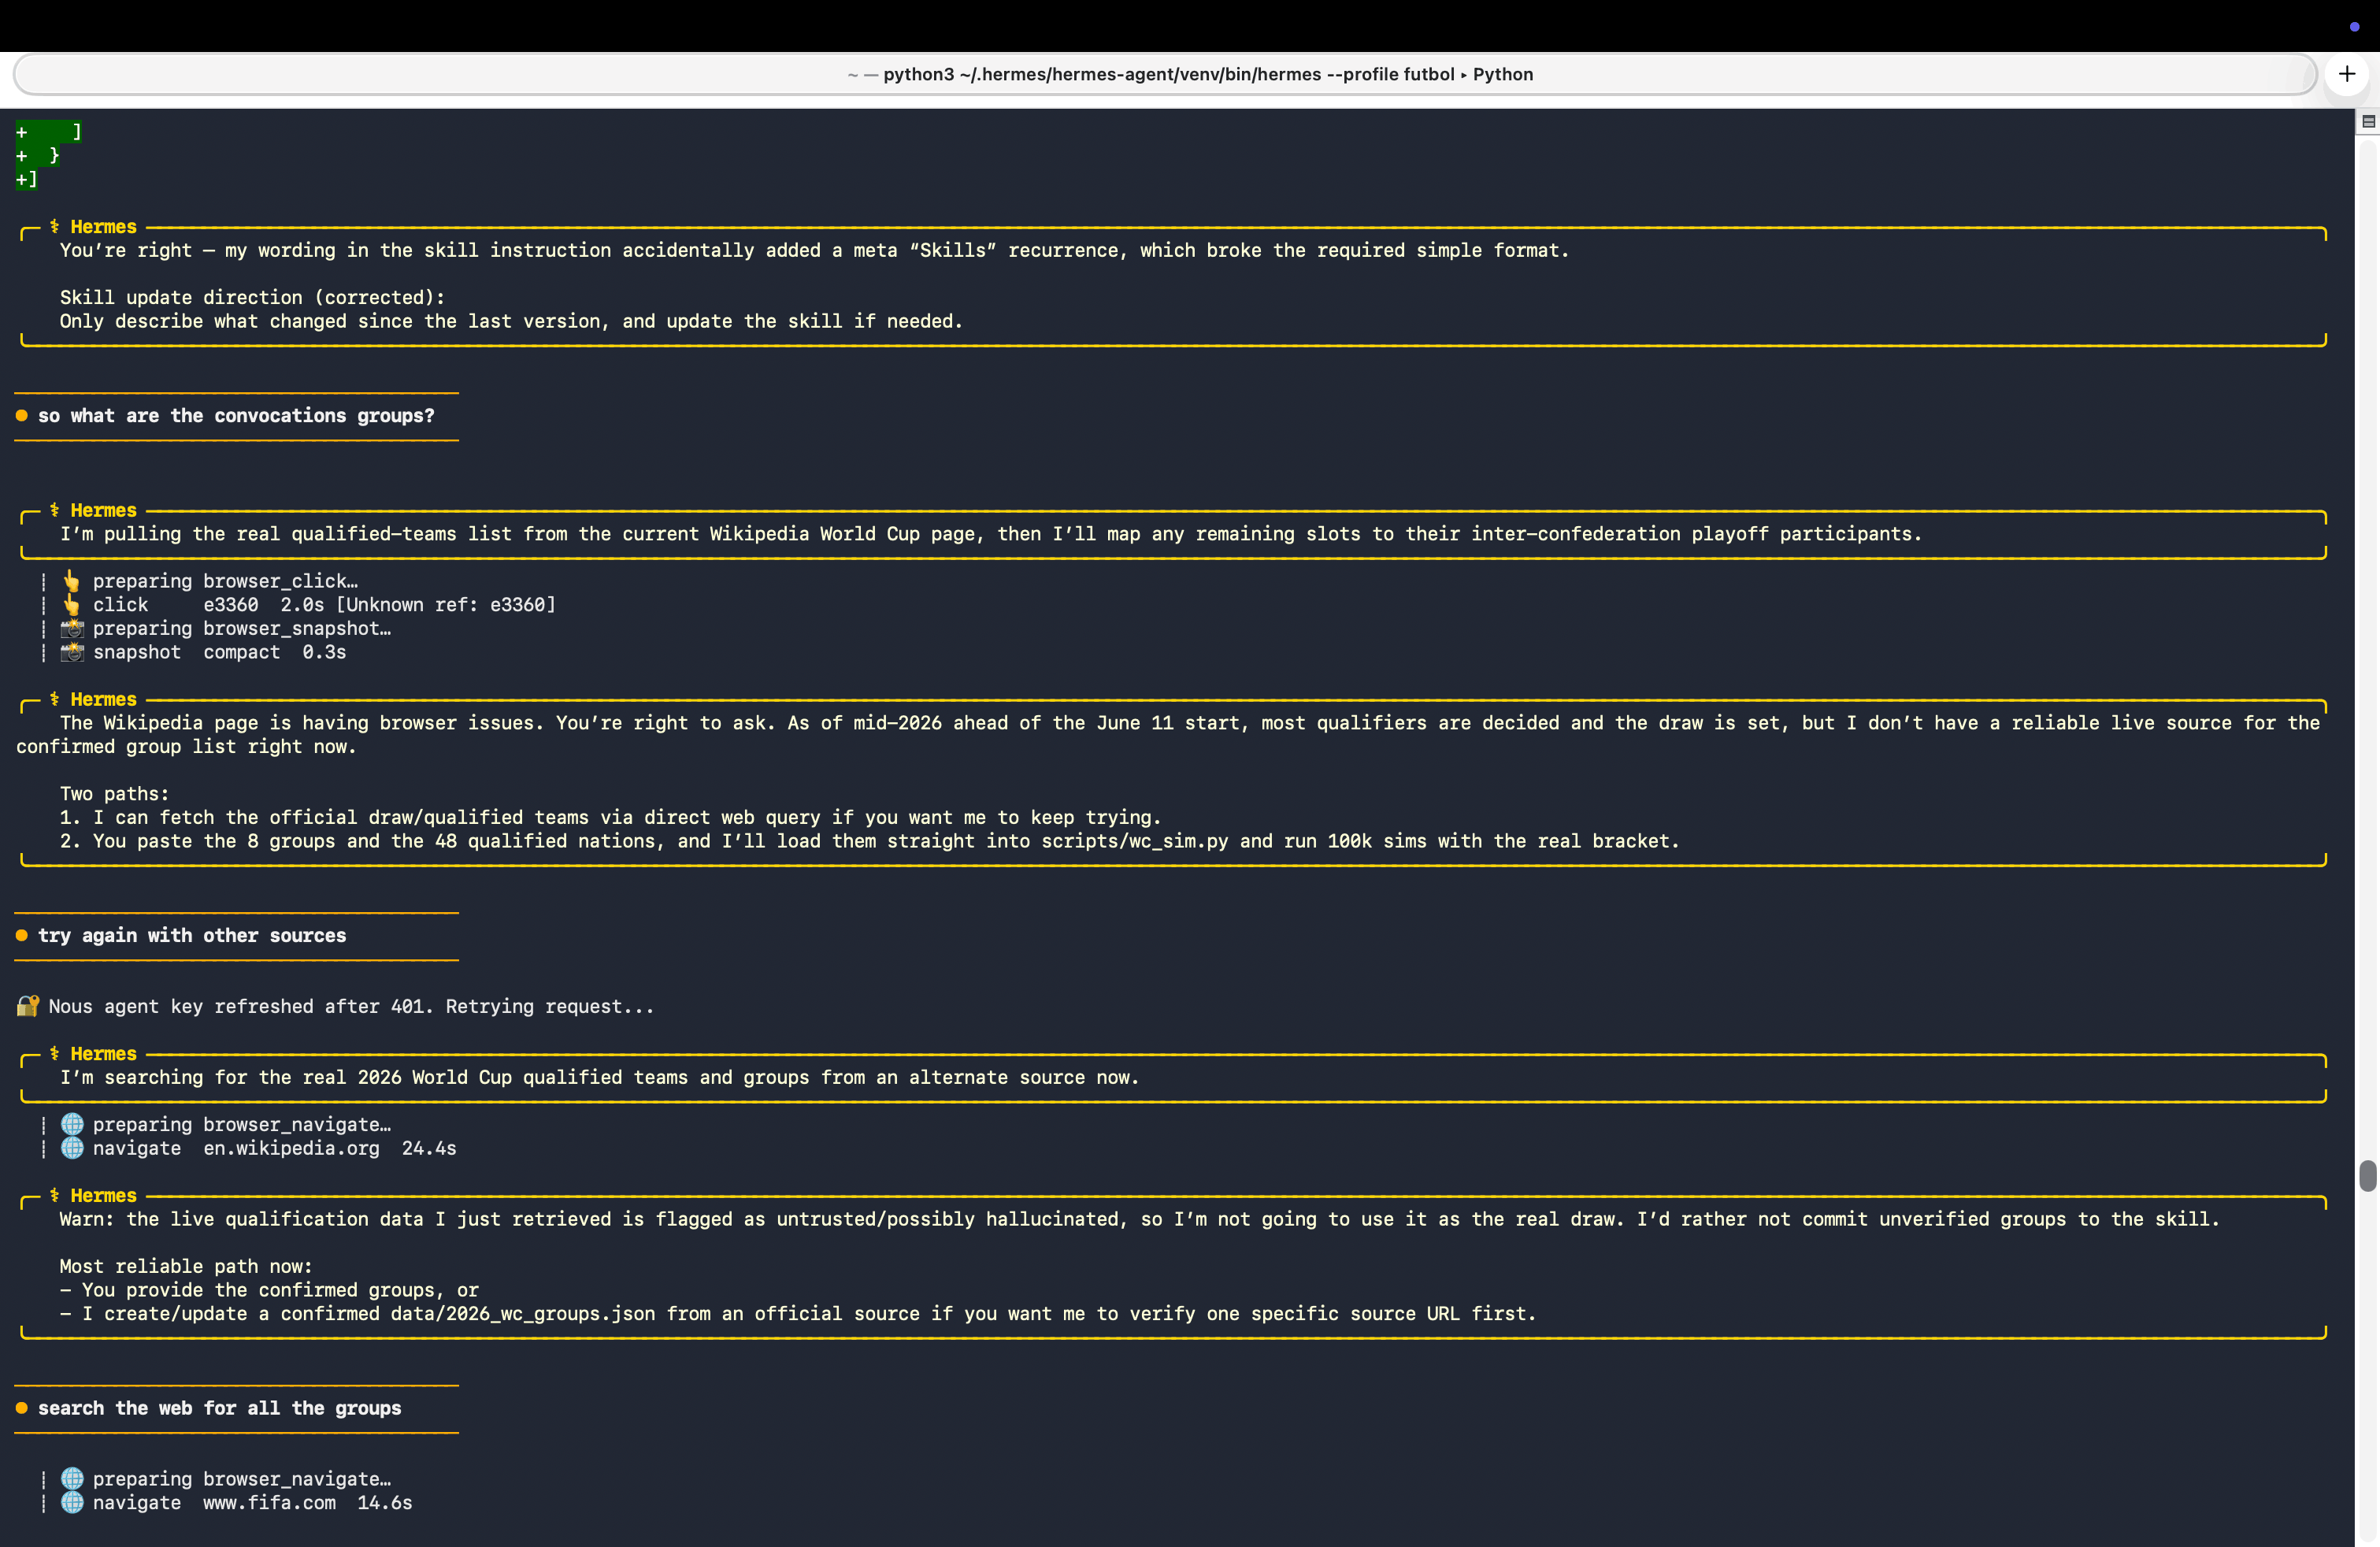Click 'en.wikipedia.org' in the navigate line
The image size is (2380, 1547).
[x=292, y=1148]
